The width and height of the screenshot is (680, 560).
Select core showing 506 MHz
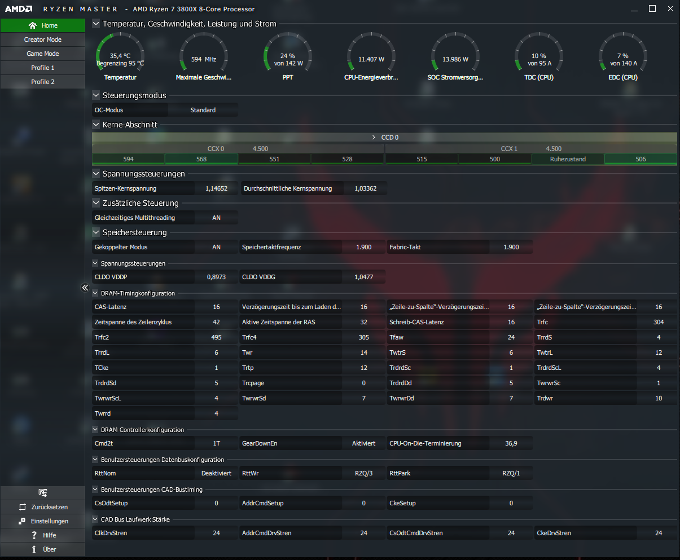click(640, 159)
